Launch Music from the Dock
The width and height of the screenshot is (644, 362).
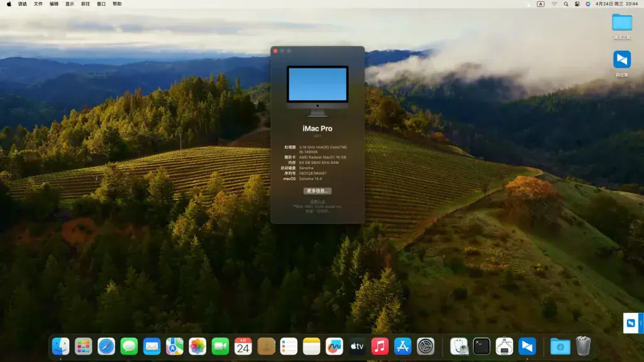[x=380, y=346]
